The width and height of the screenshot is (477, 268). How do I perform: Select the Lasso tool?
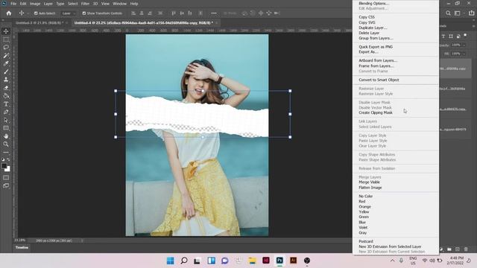6,48
